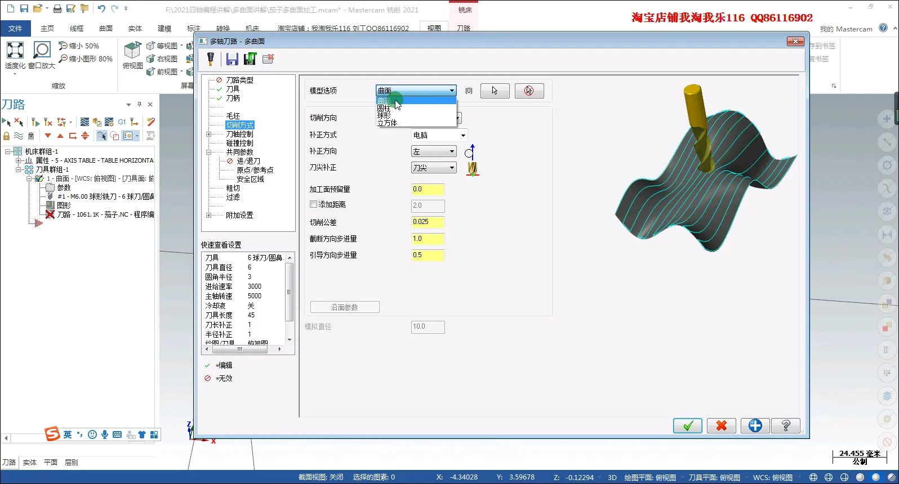Click high feed machining icon

coord(134,122)
